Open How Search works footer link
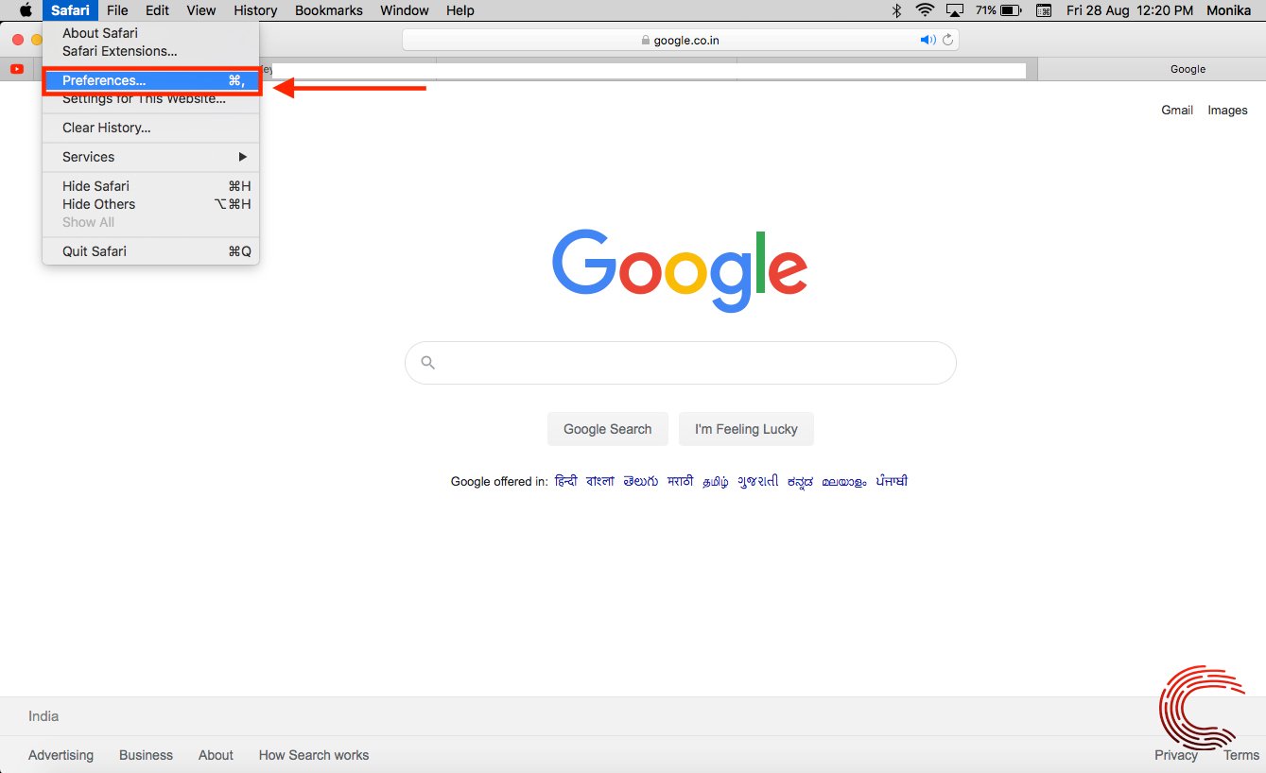The width and height of the screenshot is (1266, 773). coord(314,755)
